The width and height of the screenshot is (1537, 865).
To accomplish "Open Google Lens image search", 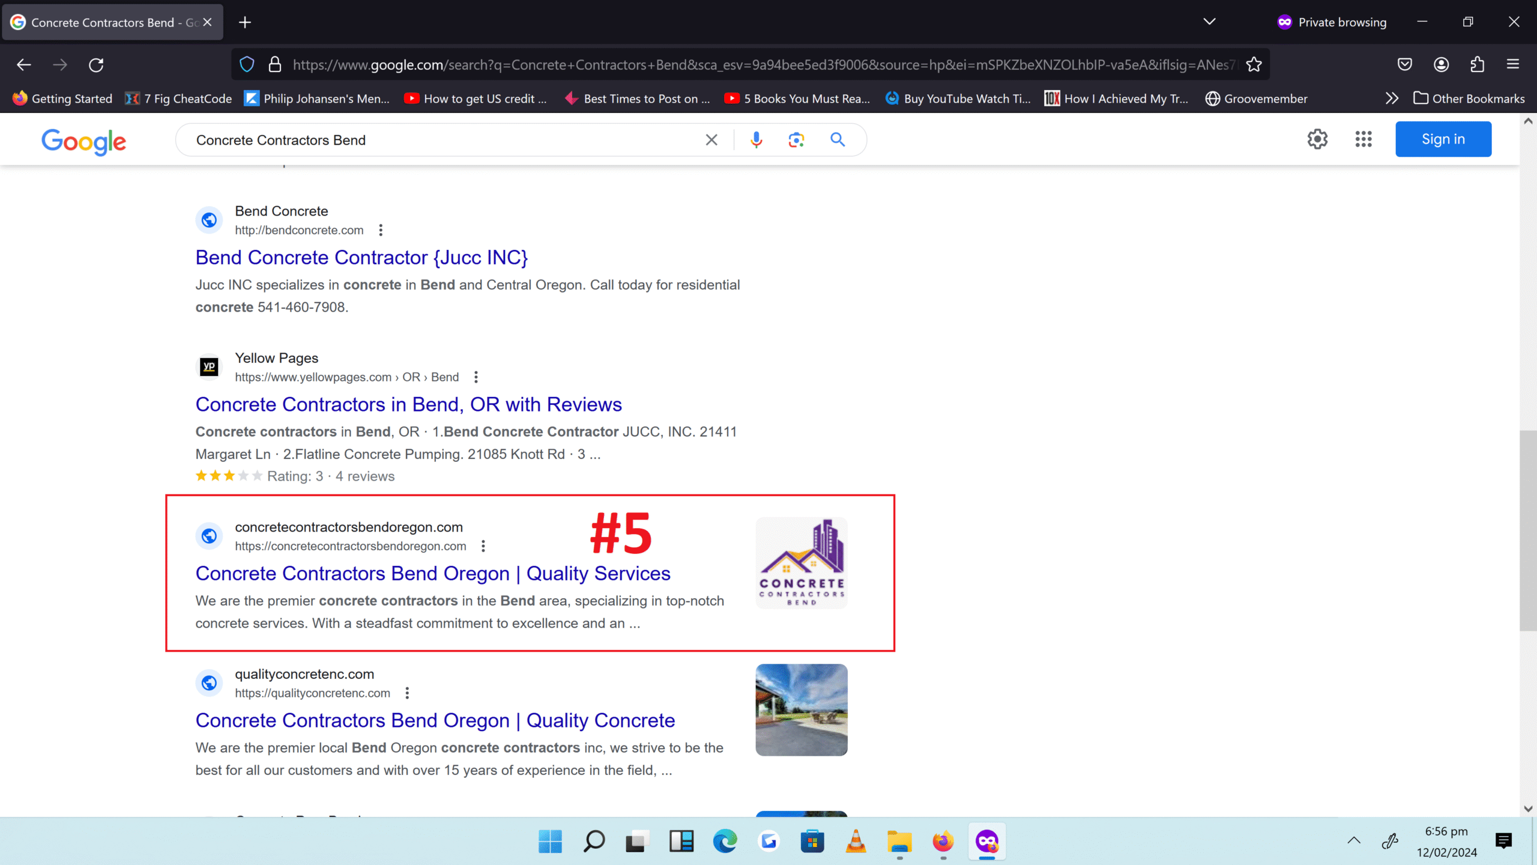I will 796,140.
